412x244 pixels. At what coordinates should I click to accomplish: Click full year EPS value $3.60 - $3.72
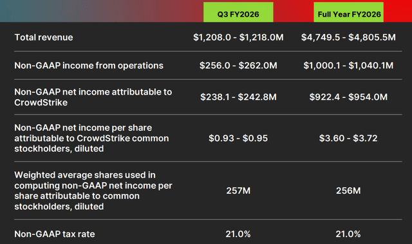coord(348,138)
